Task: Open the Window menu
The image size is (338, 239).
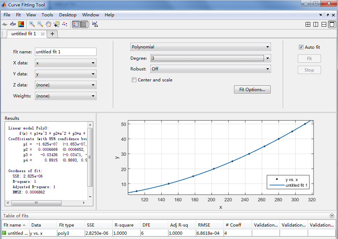Action: pyautogui.click(x=90, y=15)
